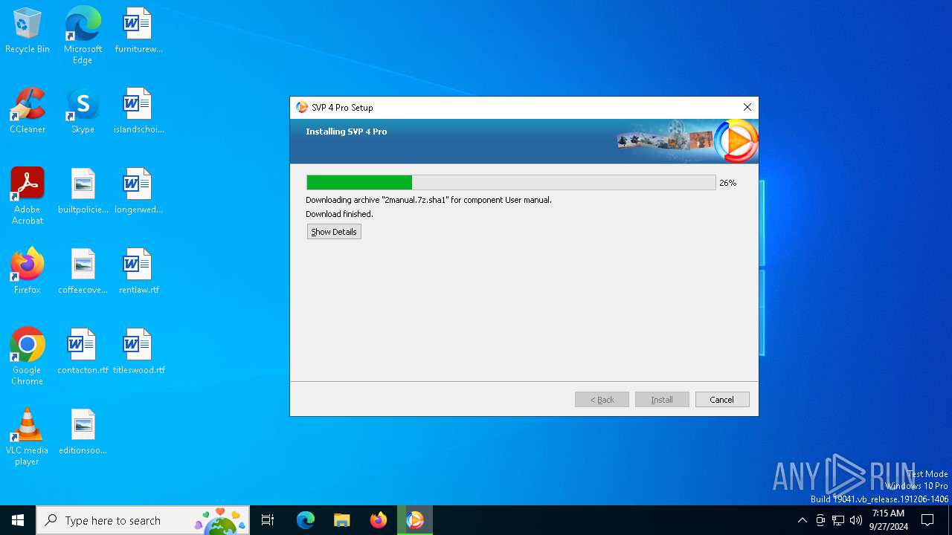The width and height of the screenshot is (952, 535).
Task: Open Task View from taskbar
Action: pyautogui.click(x=268, y=520)
